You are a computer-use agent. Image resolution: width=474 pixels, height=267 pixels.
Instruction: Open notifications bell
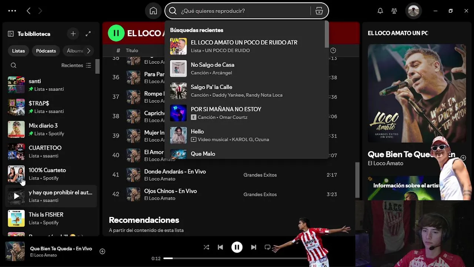[380, 11]
